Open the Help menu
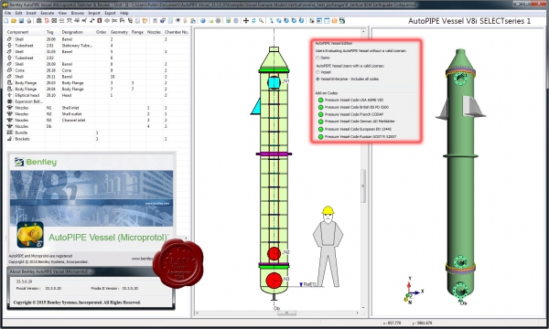 click(124, 13)
